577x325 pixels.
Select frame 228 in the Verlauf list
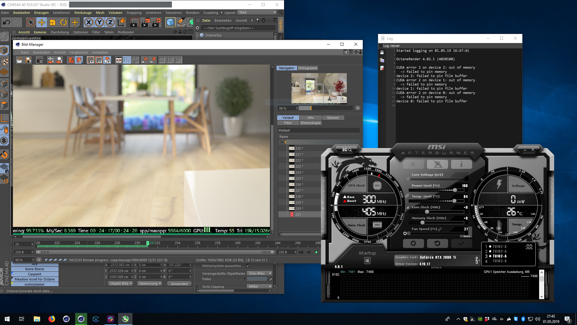click(298, 197)
